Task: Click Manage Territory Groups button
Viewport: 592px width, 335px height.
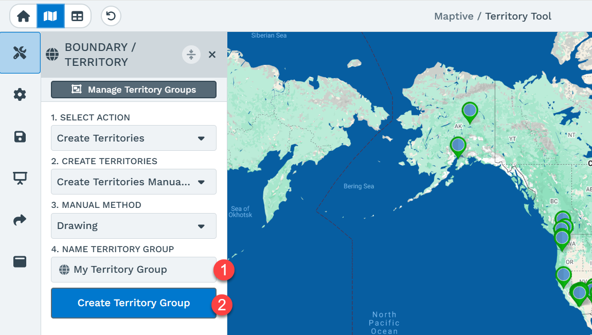Action: pyautogui.click(x=134, y=90)
